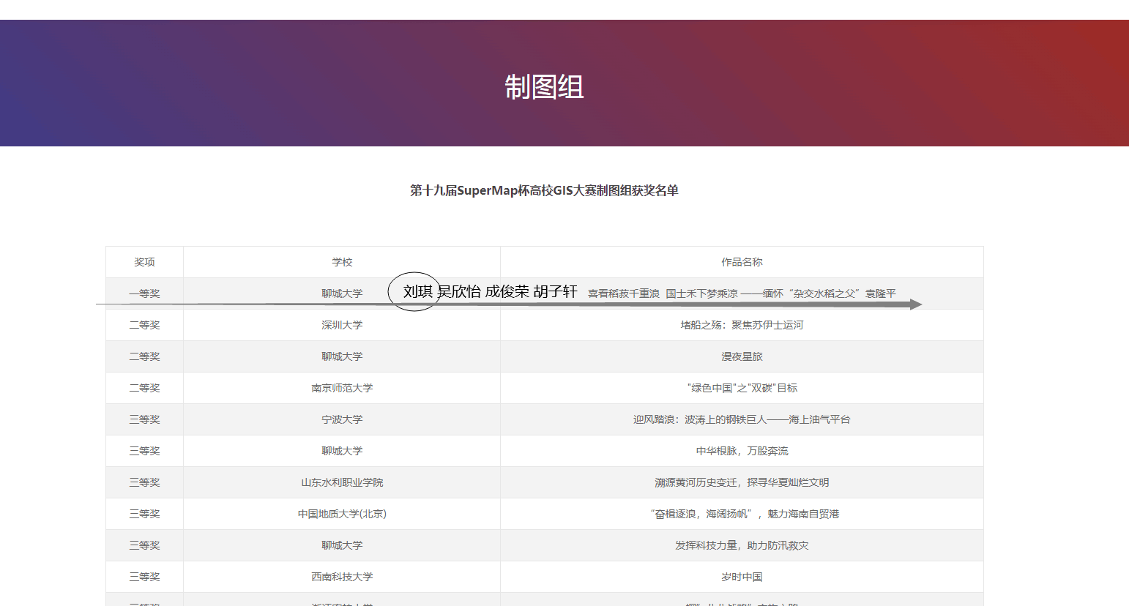This screenshot has width=1129, height=606.
Task: Click the work title 发挥科技力量，助力防汛救灾
Action: 742,545
